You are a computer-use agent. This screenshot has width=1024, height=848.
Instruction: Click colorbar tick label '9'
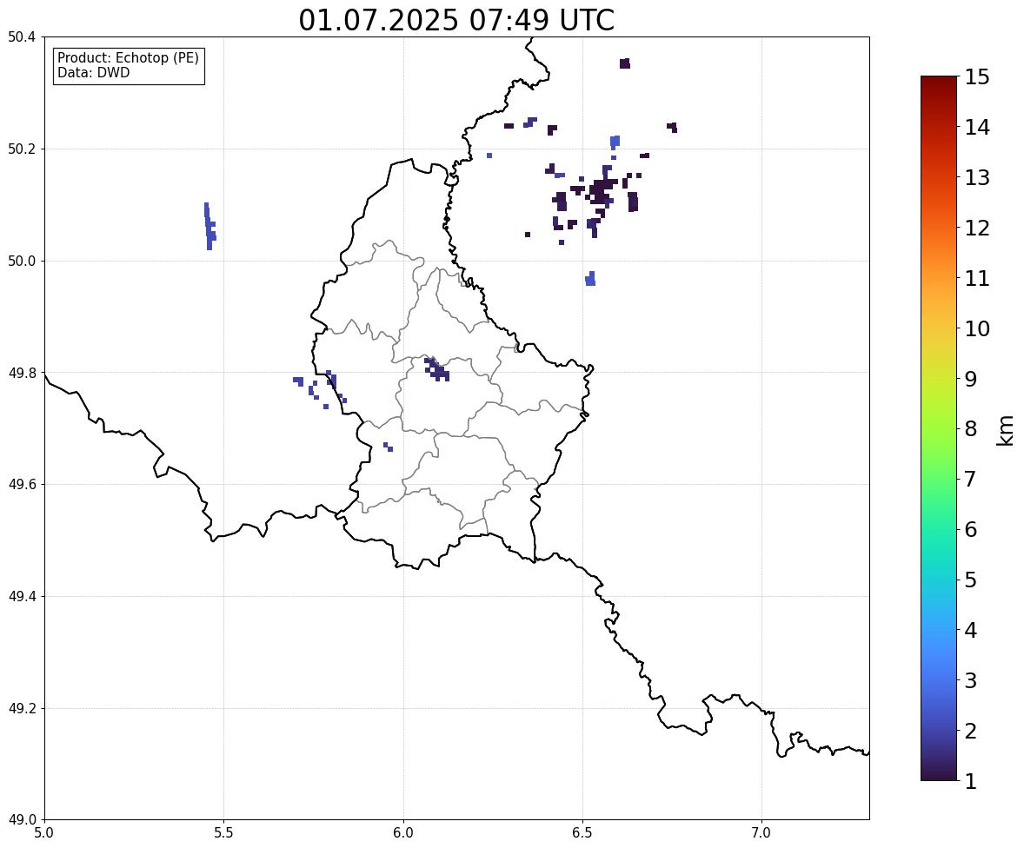coord(971,379)
